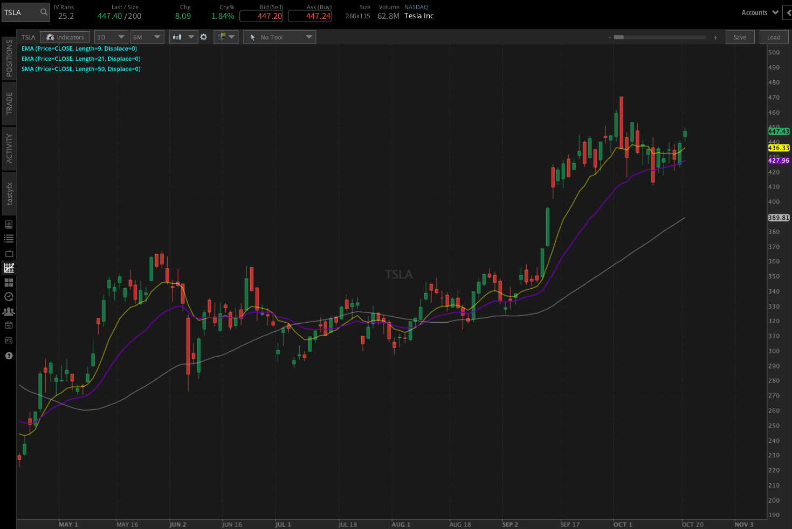
Task: Open the FI icon in left sidebar
Action: [9, 340]
